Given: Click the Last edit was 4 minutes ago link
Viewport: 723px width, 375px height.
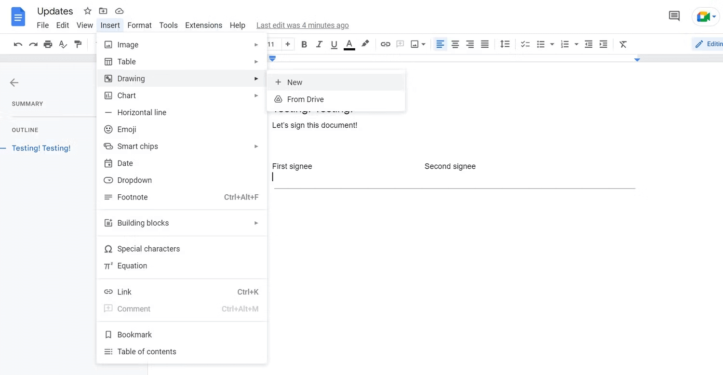Looking at the screenshot, I should 302,25.
